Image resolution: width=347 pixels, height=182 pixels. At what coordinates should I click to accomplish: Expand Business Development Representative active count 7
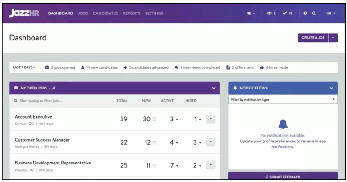[x=174, y=165]
